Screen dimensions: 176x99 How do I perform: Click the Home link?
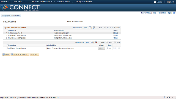click(x=159, y=2)
